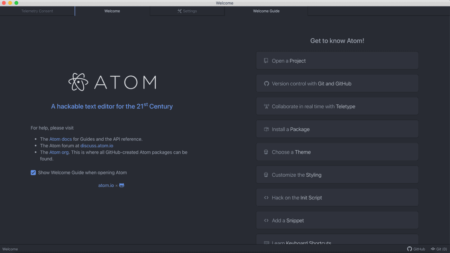The height and width of the screenshot is (253, 450).
Task: Click the GitHub octocat icon in Version control row
Action: (x=266, y=84)
